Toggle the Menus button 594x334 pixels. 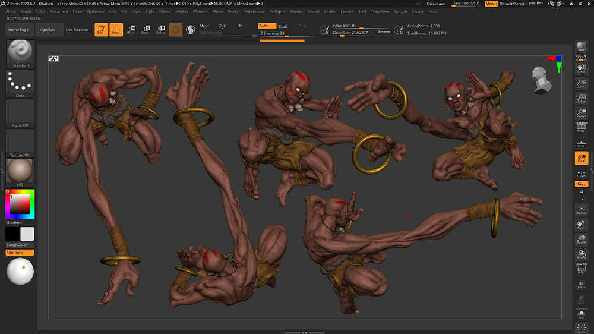491,4
